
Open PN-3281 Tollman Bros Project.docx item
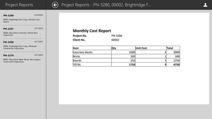pyautogui.click(x=23, y=32)
